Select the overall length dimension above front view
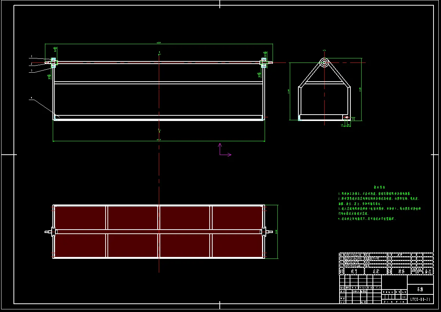This screenshot has width=441, height=312. tap(159, 43)
